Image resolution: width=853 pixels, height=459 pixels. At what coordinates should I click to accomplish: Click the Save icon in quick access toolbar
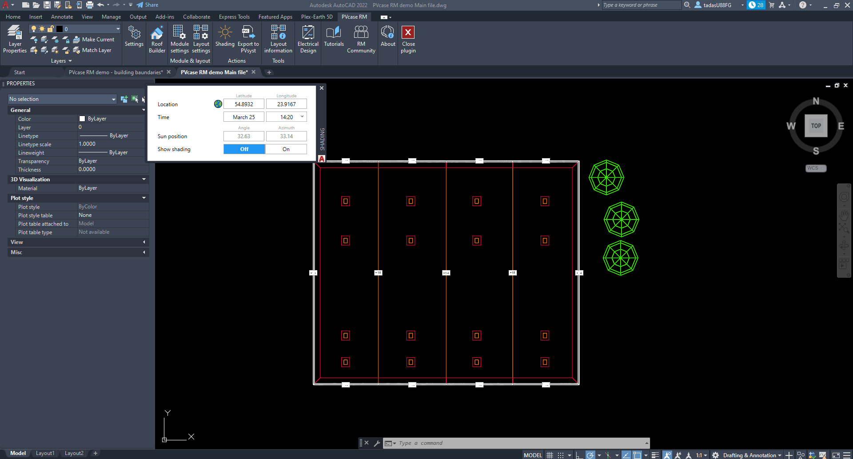(47, 5)
